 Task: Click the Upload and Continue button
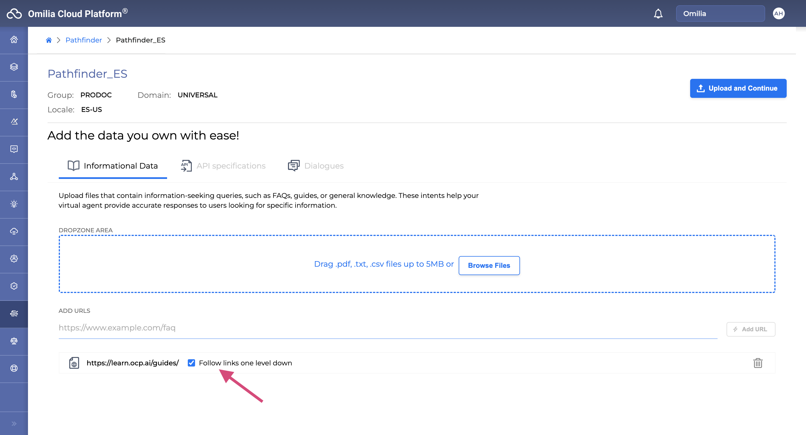pos(738,88)
